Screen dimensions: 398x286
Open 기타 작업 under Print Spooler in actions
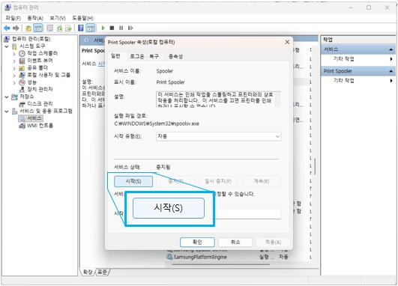(x=344, y=80)
